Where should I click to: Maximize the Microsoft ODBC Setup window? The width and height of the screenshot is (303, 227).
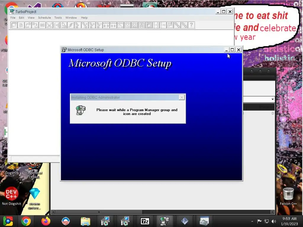232,50
